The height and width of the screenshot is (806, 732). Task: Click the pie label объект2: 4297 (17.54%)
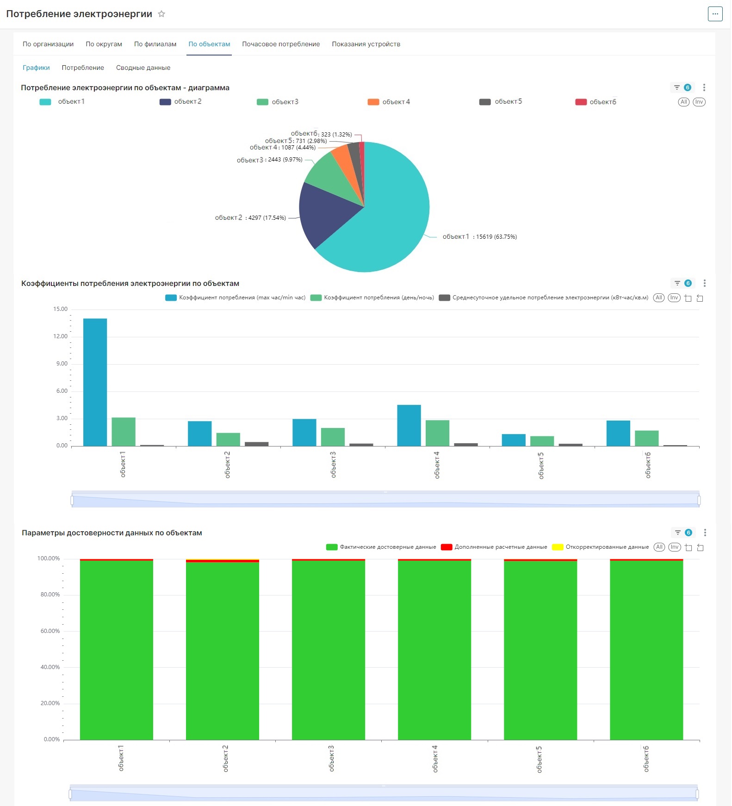250,217
